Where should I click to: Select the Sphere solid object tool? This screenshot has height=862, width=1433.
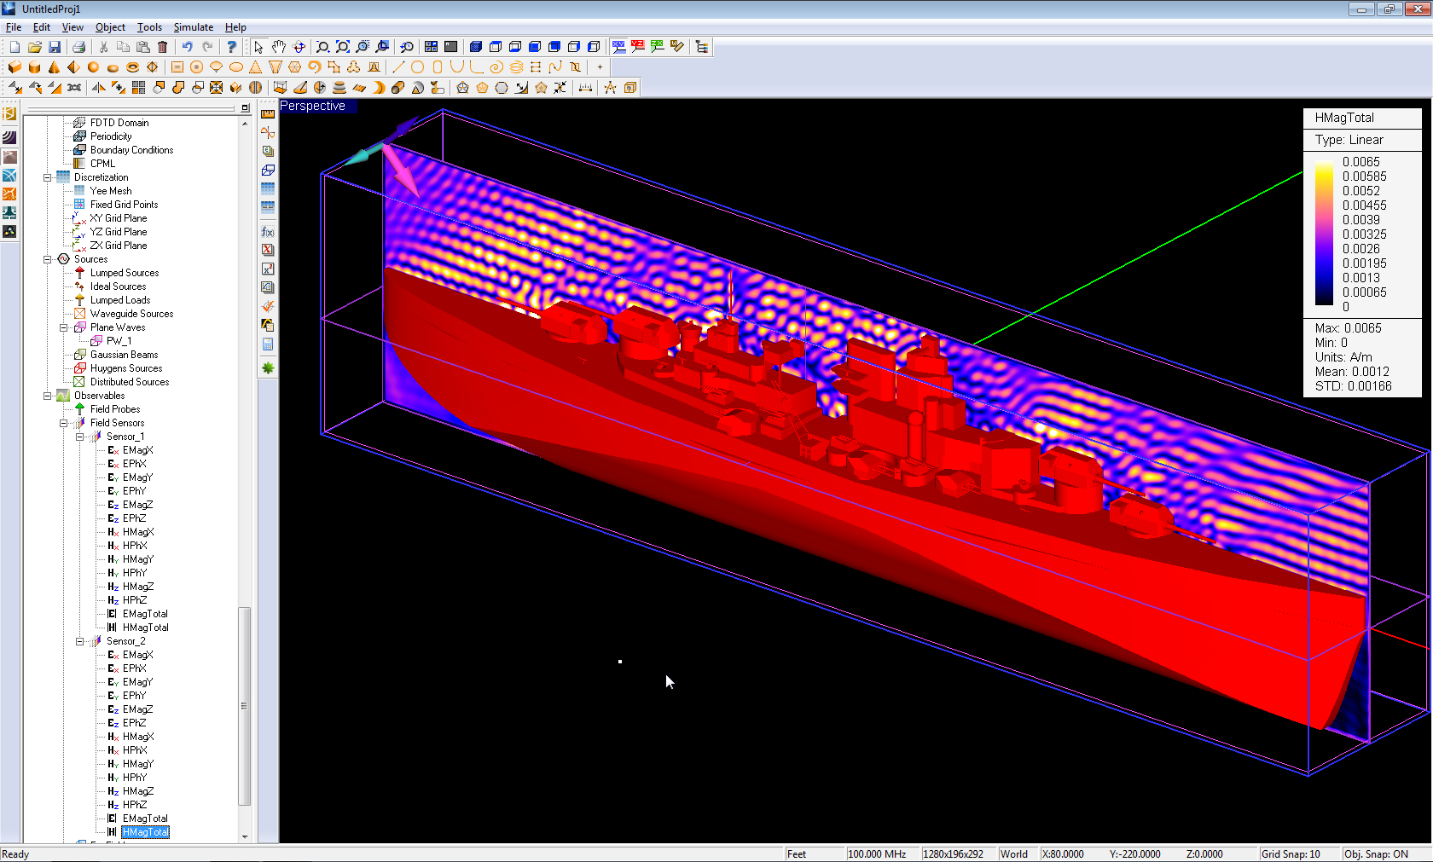point(93,67)
